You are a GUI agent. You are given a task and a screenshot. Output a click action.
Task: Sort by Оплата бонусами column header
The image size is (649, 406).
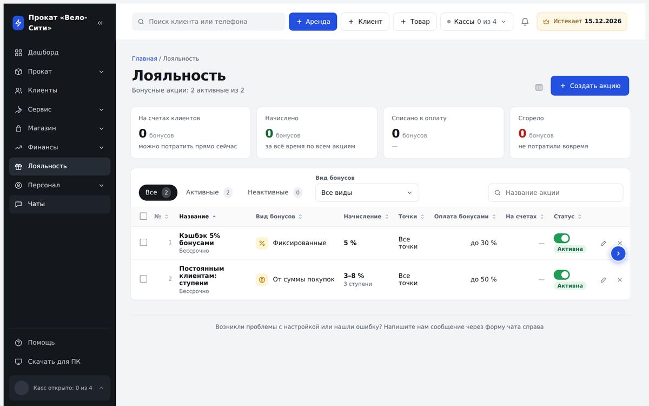tap(465, 217)
